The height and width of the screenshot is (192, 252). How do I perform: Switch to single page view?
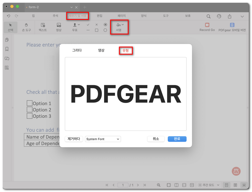pos(226,185)
